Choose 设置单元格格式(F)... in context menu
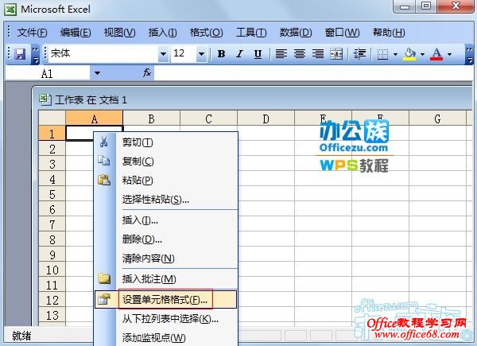 [x=166, y=299]
